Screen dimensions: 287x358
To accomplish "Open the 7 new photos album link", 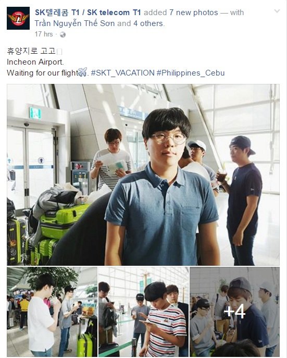I will [194, 13].
